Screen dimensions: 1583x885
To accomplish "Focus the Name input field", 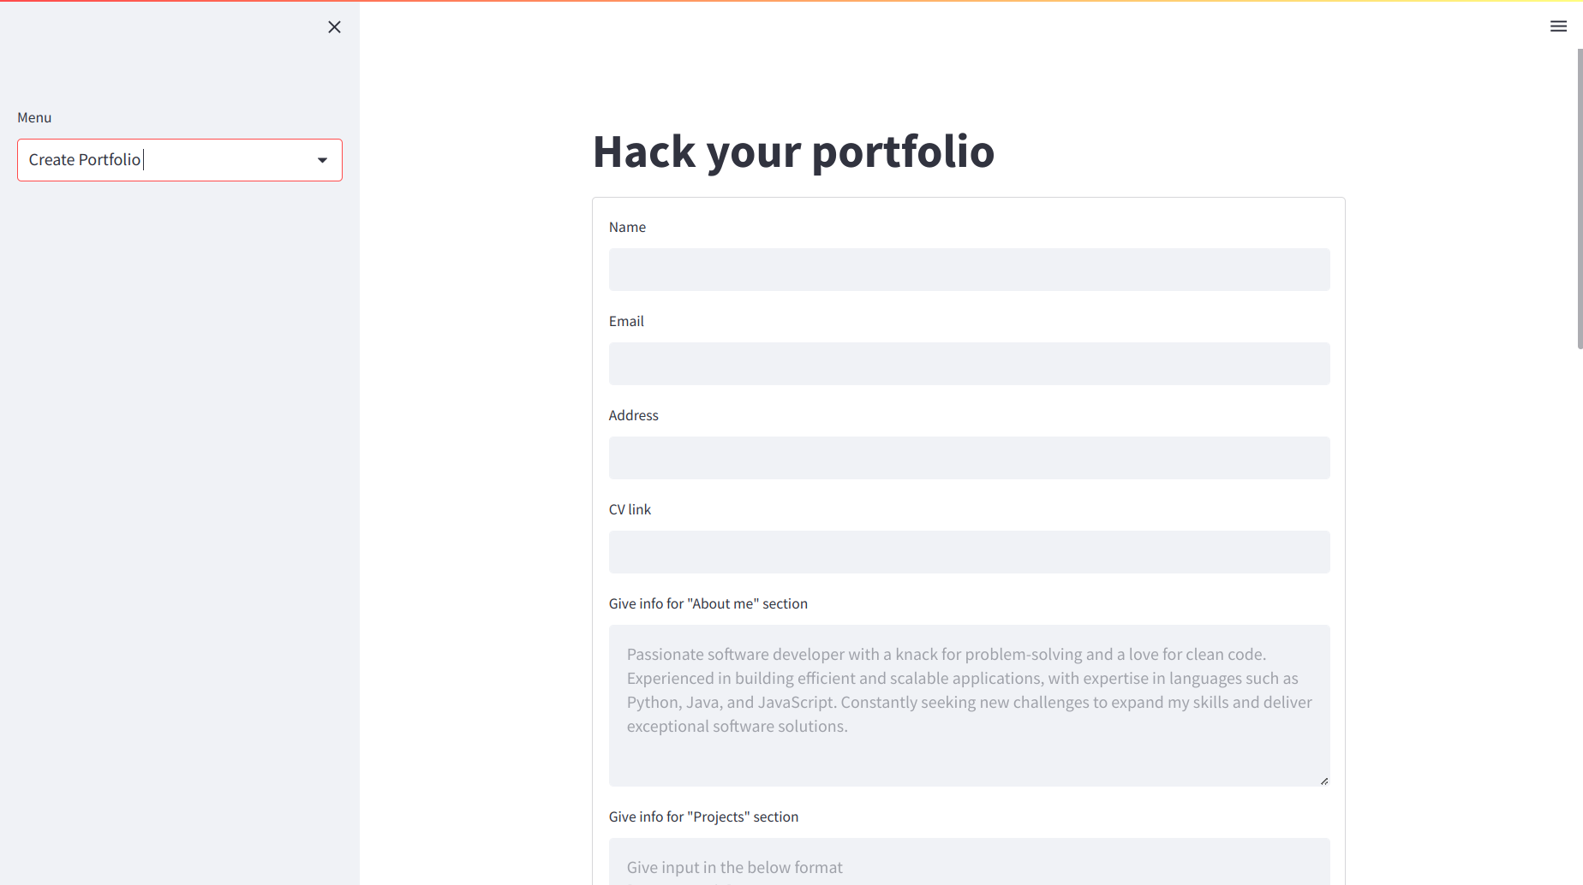I will pyautogui.click(x=969, y=270).
